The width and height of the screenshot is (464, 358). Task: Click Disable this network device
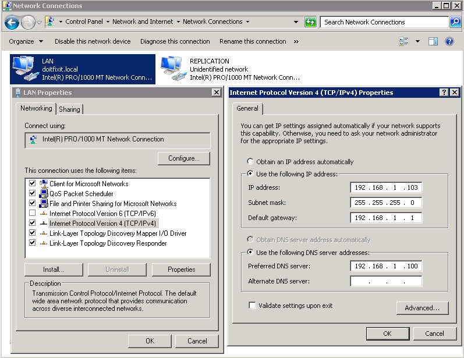click(x=93, y=41)
